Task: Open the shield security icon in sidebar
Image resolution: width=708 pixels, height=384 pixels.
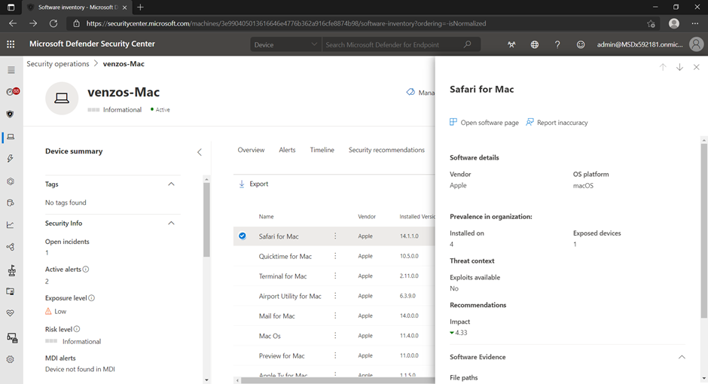Action: [11, 114]
